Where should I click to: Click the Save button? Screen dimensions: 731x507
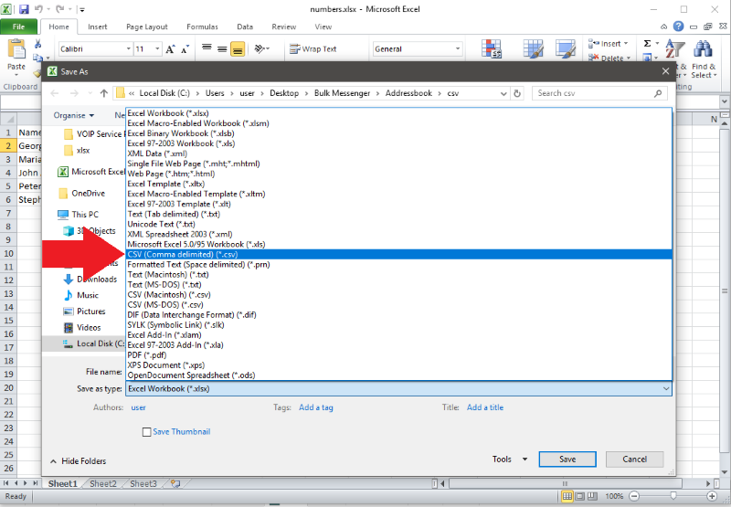click(567, 459)
